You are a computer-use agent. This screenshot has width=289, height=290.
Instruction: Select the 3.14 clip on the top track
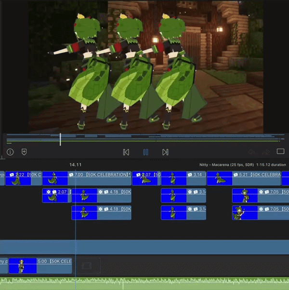point(184,178)
